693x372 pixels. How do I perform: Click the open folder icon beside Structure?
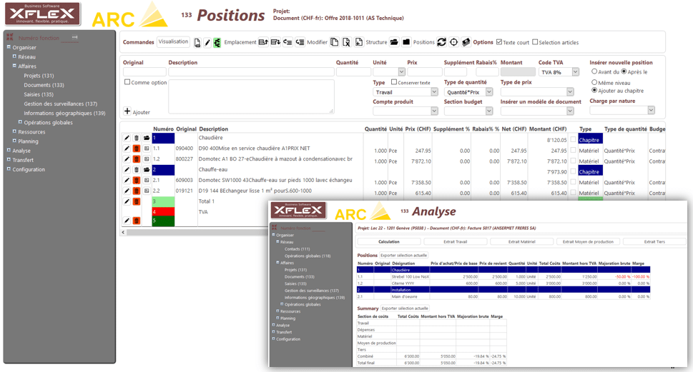pyautogui.click(x=394, y=42)
